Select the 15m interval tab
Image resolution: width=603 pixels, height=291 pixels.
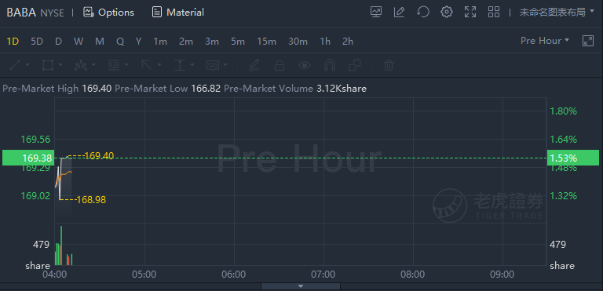(267, 41)
